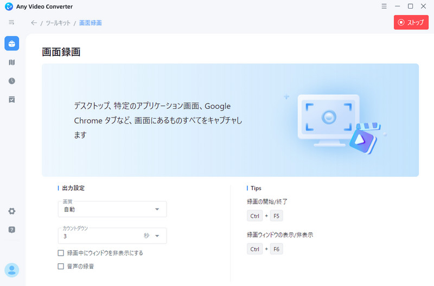Close the Any Video Converter window
Image resolution: width=434 pixels, height=286 pixels.
424,6
